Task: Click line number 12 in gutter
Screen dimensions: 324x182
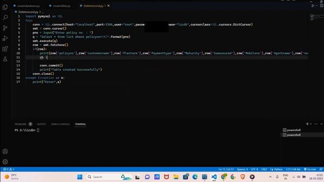Action: (18, 61)
